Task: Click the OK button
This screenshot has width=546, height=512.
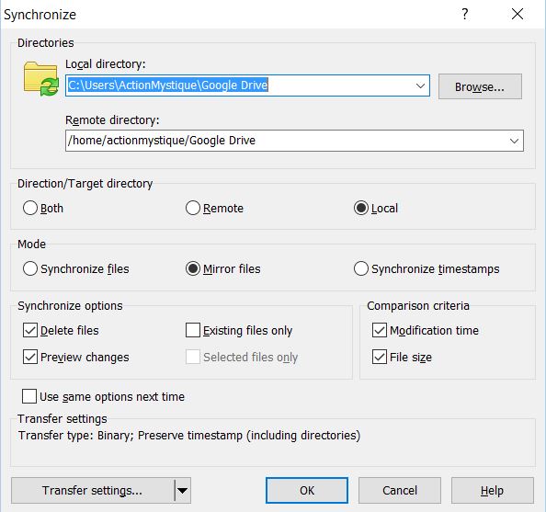Action: pos(307,491)
